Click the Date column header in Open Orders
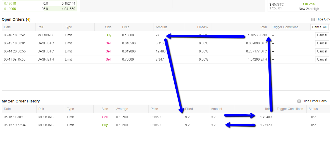This screenshot has height=142, width=330. coord(8,27)
